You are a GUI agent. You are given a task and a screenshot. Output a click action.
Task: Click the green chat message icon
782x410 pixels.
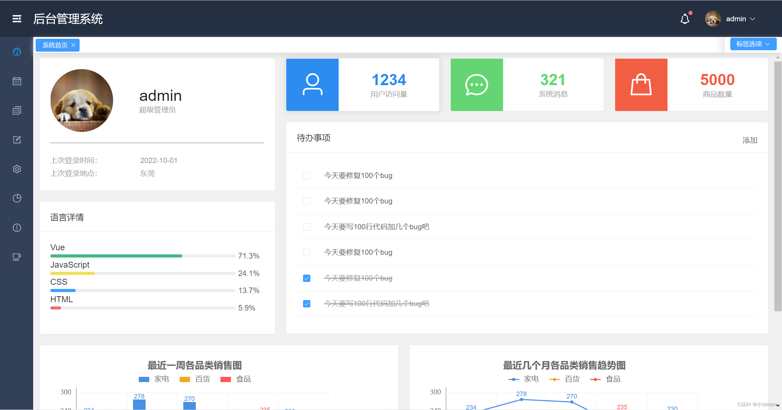[477, 85]
